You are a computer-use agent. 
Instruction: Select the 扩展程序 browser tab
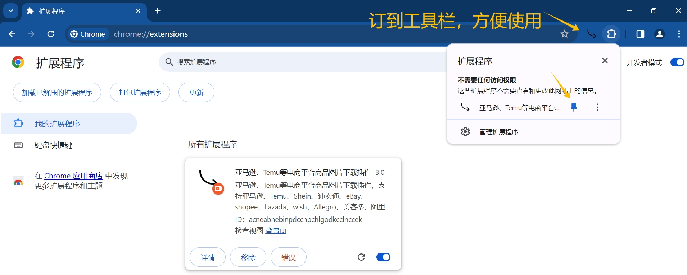click(x=84, y=11)
